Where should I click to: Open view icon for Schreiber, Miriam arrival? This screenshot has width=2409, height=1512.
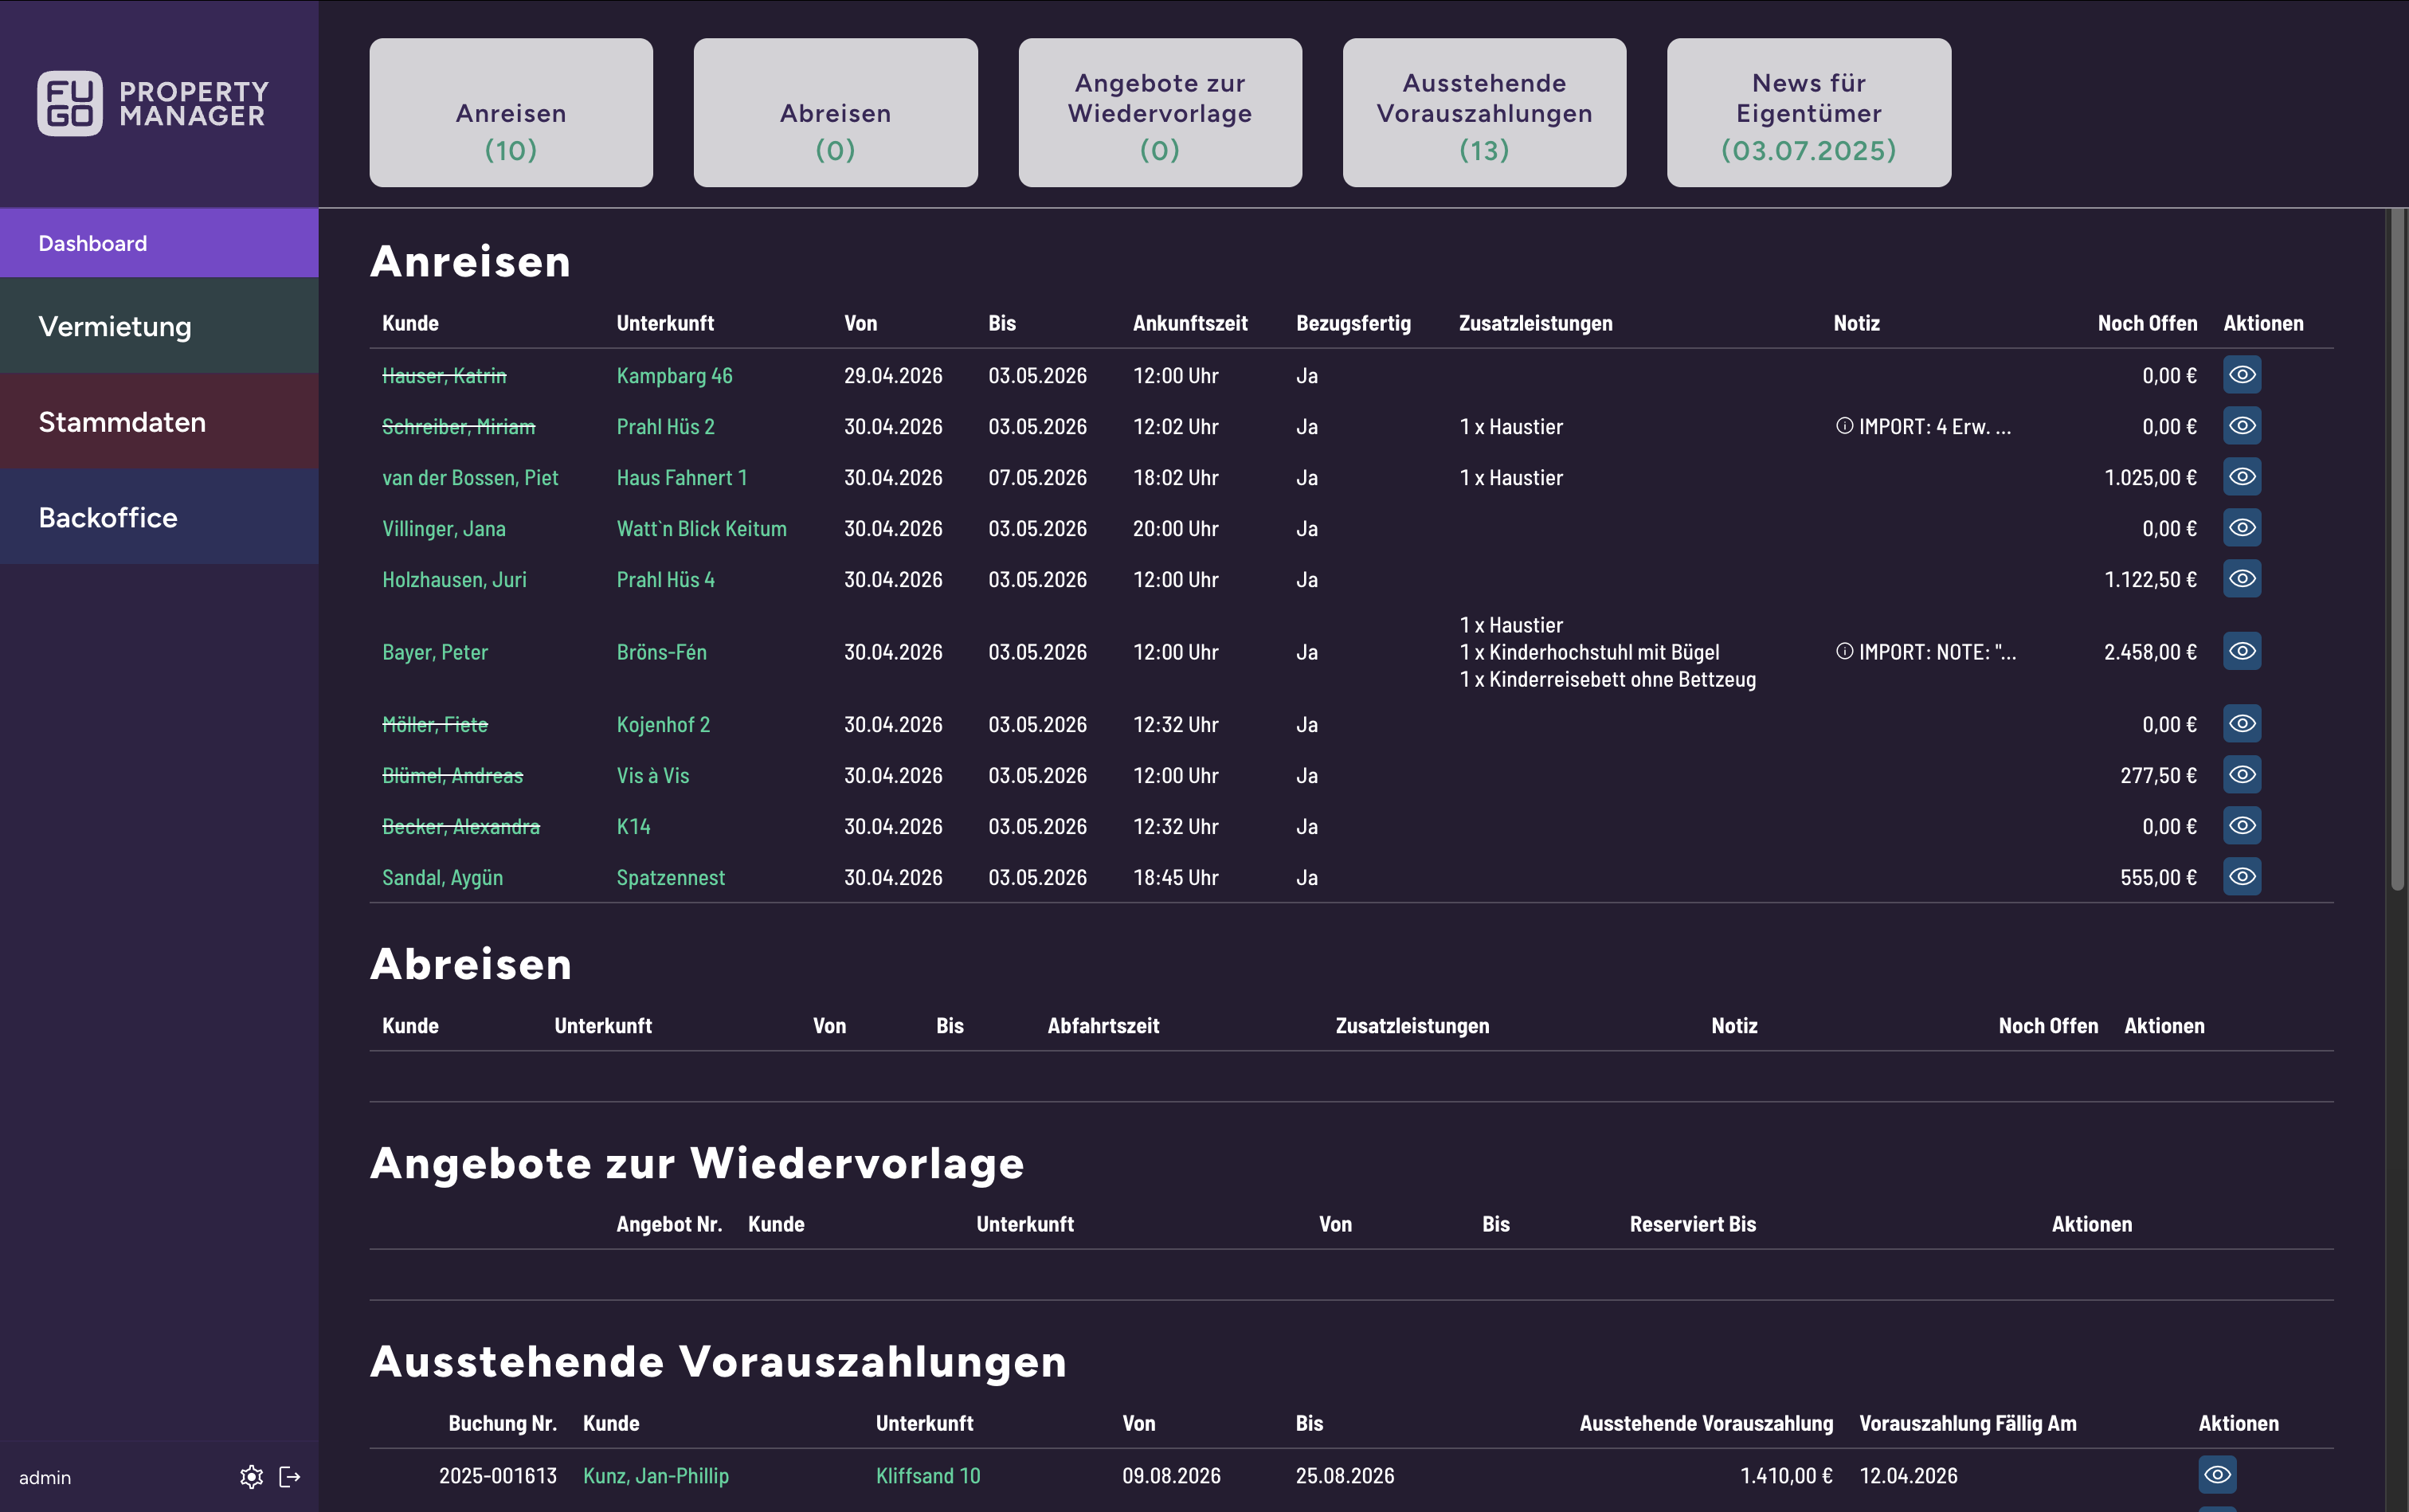pyautogui.click(x=2242, y=426)
